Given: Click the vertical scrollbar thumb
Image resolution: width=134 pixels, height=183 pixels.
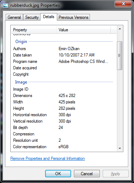Looking at the screenshot, I should point(119,55).
